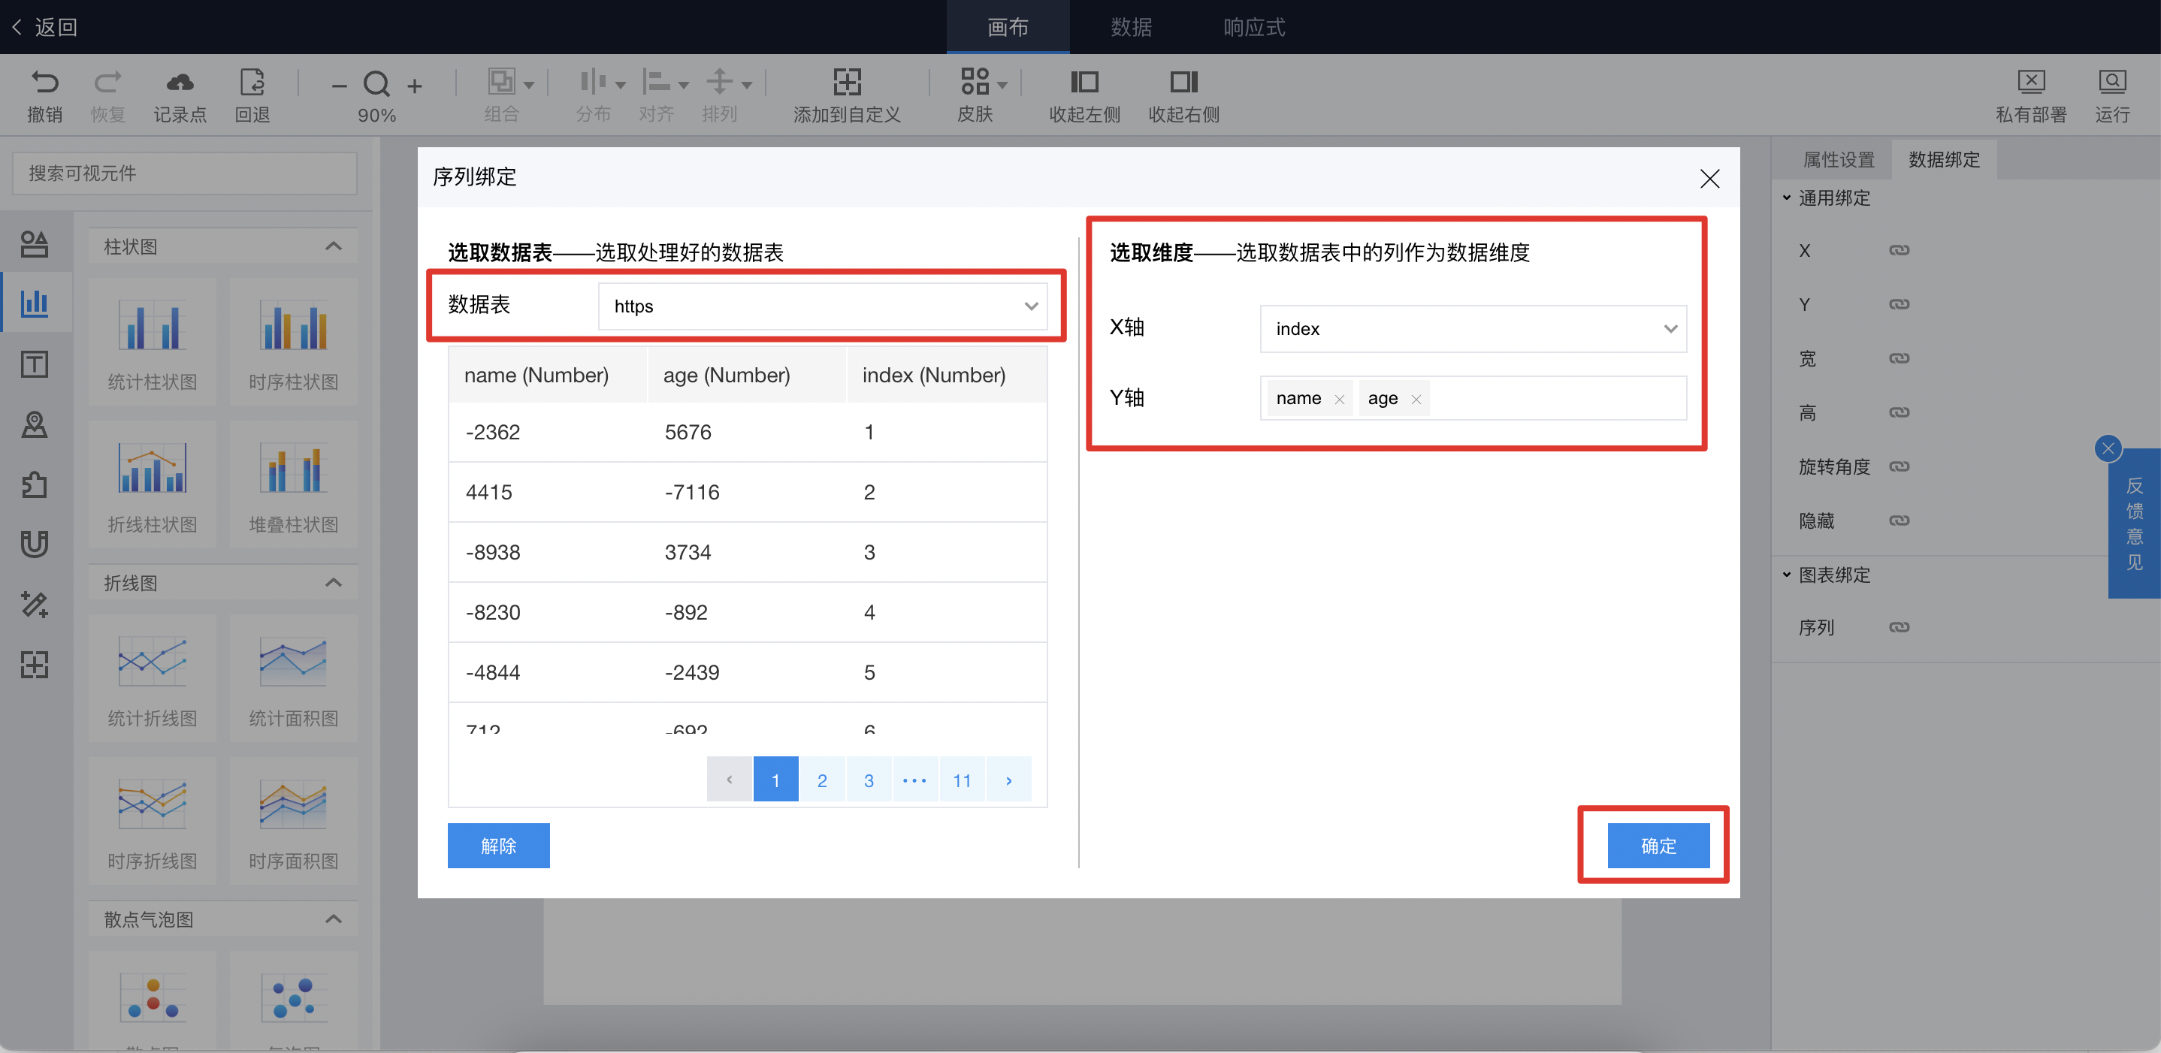
Task: Open the 数据表 https dropdown
Action: 823,306
